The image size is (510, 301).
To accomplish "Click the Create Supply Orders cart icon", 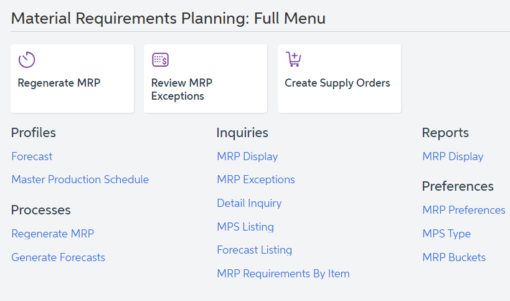I will point(293,59).
